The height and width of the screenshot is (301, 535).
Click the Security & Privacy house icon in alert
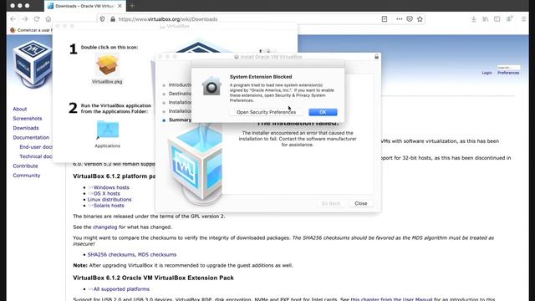click(x=211, y=85)
